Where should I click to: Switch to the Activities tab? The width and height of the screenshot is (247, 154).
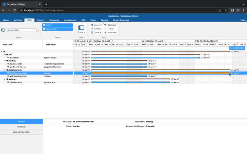pos(18,20)
